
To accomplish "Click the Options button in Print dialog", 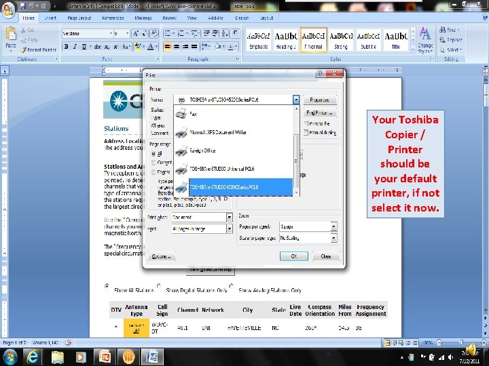I will [161, 256].
